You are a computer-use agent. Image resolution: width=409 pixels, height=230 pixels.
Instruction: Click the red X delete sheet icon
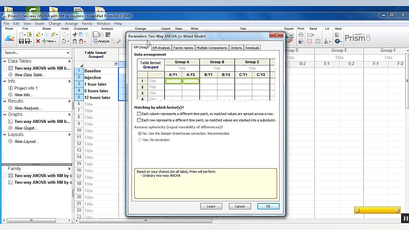click(38, 41)
